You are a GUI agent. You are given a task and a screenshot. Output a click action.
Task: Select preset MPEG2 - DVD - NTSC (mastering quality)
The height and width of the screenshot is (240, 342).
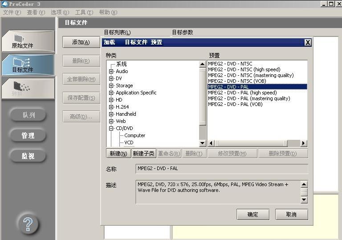coord(251,75)
